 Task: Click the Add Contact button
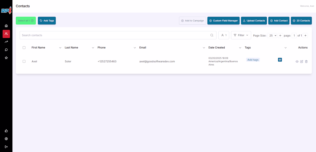(x=279, y=21)
